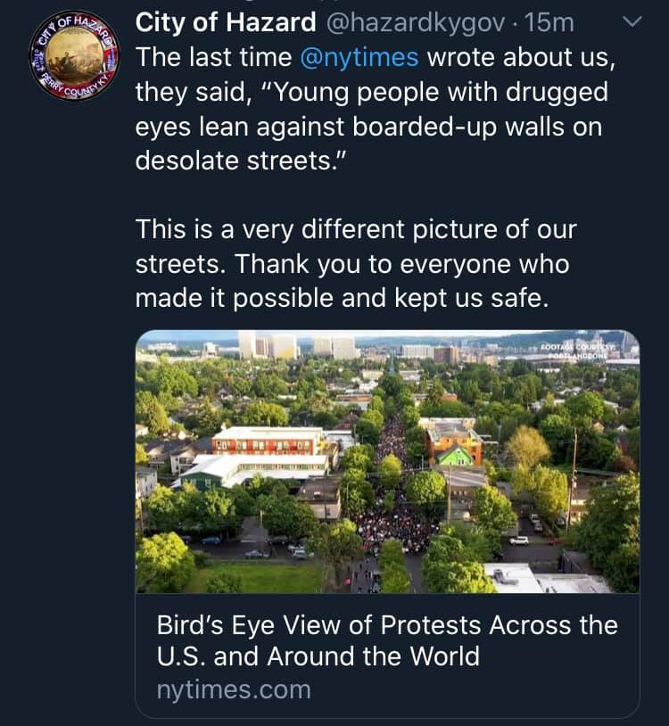The width and height of the screenshot is (669, 726).
Task: Visit the nytimes.com source link
Action: pyautogui.click(x=234, y=689)
